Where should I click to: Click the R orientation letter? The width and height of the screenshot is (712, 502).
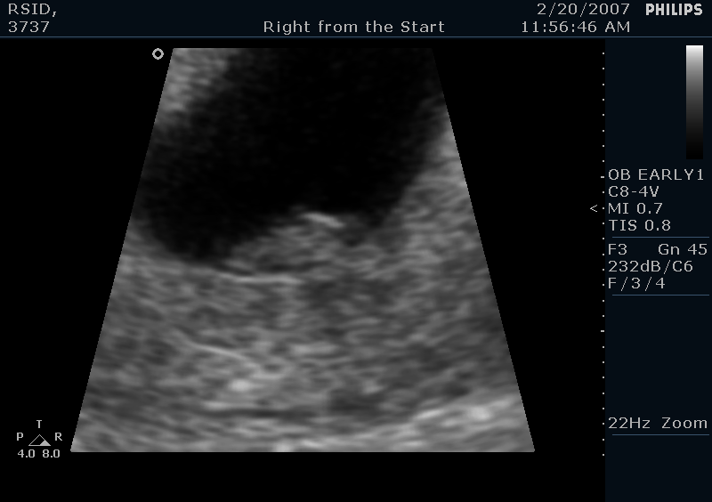click(58, 437)
